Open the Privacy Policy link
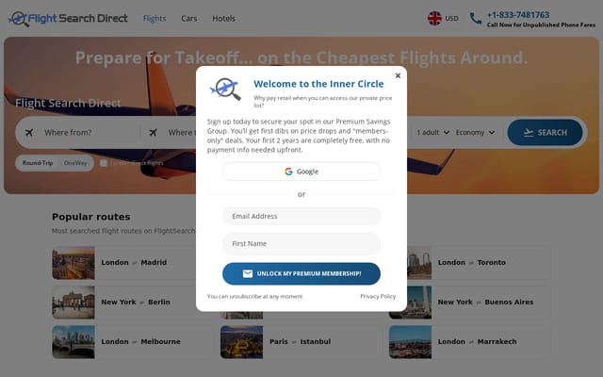Image resolution: width=603 pixels, height=377 pixels. tap(378, 296)
